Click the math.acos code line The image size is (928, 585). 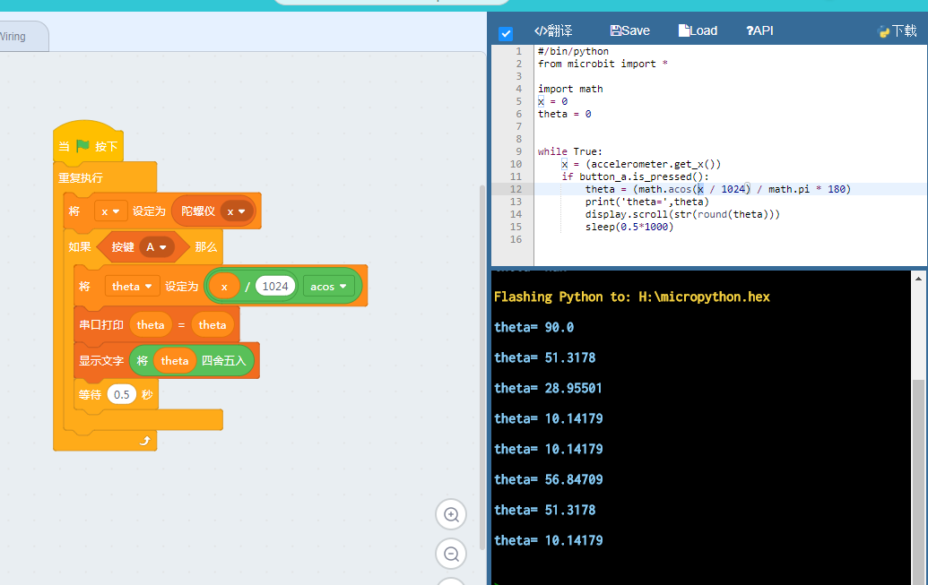pos(718,189)
